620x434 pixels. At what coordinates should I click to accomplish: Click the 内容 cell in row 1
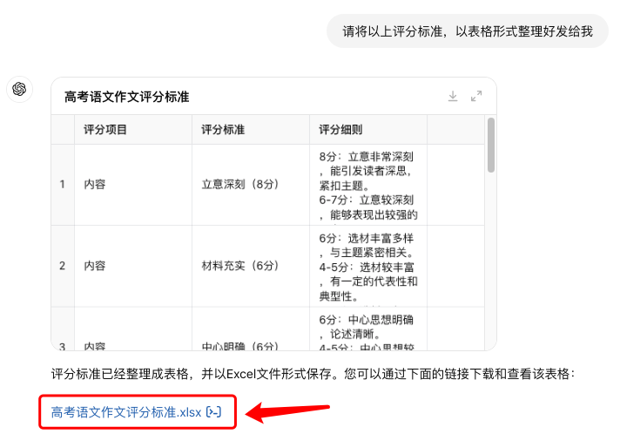pyautogui.click(x=133, y=185)
